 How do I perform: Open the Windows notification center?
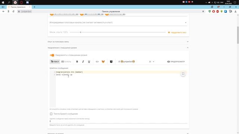(x=235, y=3)
